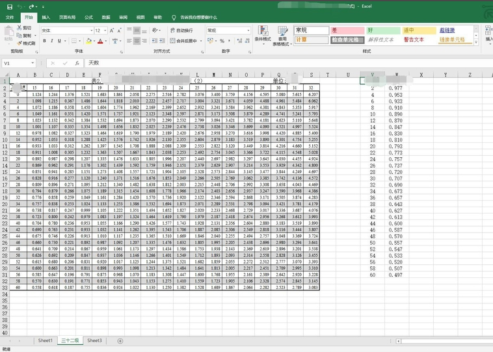Open Conditional Formatting (条件格式) menu
The image size is (493, 352).
click(x=263, y=35)
